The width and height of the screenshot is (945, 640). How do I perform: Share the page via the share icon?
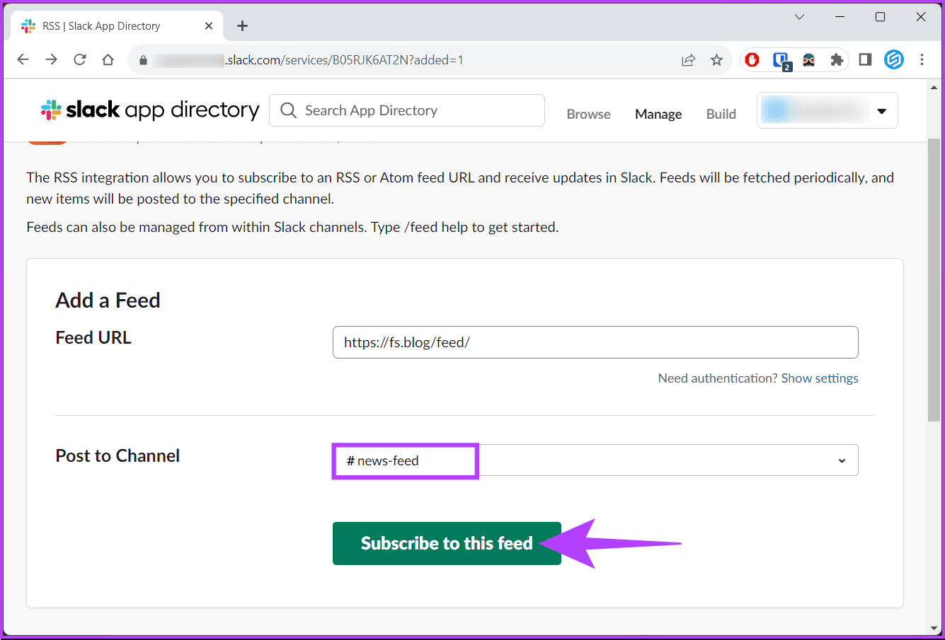coord(688,60)
